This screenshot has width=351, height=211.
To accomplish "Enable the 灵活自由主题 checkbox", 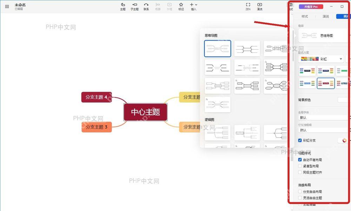I will pos(300,198).
